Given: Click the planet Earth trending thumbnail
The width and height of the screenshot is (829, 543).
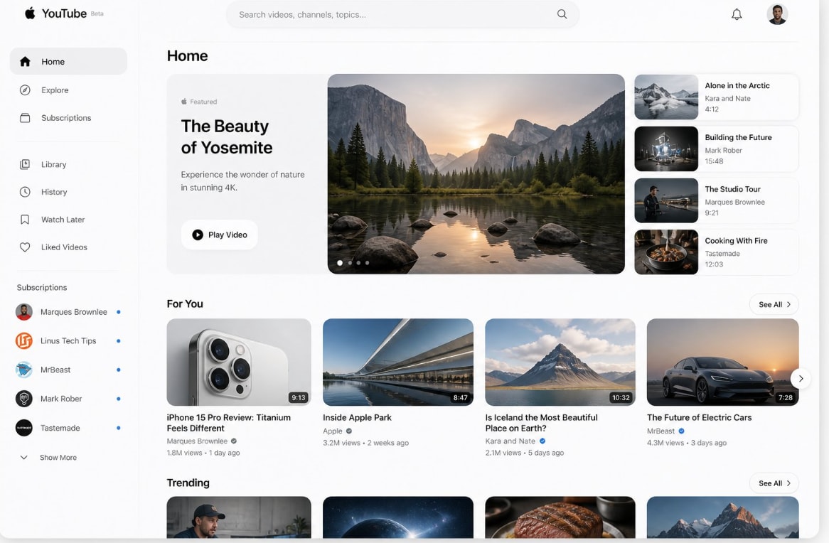Looking at the screenshot, I should 398,517.
